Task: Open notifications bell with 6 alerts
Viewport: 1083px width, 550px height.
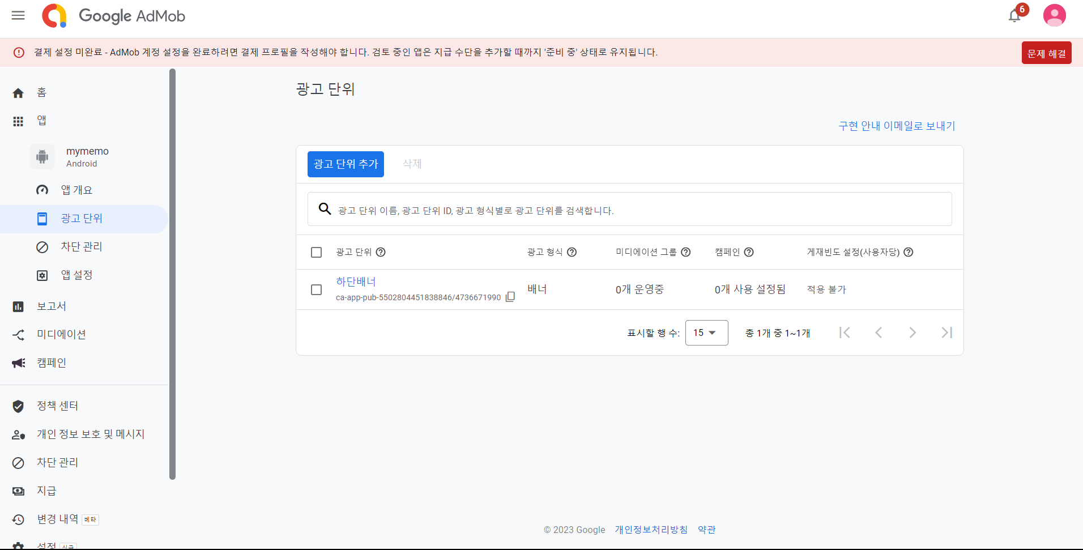Action: tap(1014, 16)
